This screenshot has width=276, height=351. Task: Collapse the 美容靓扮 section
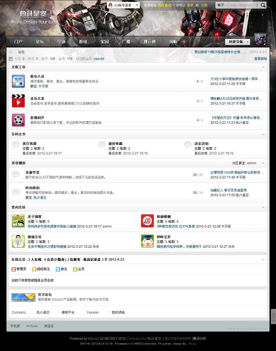263,163
